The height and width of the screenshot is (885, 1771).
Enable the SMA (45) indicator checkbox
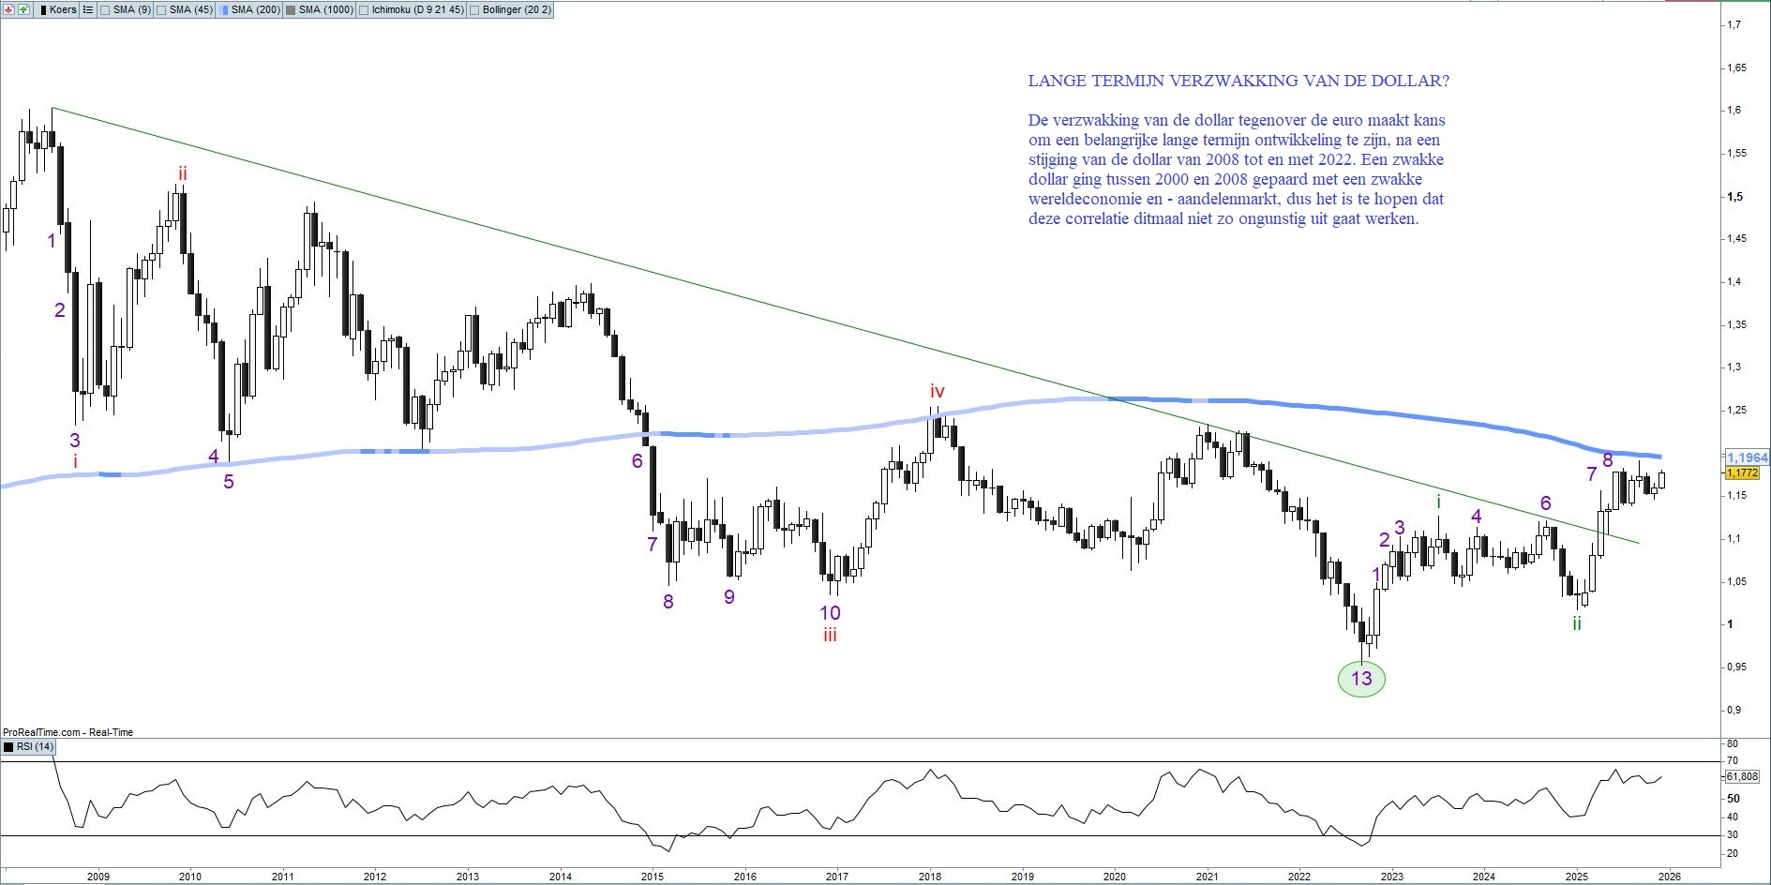pos(161,9)
